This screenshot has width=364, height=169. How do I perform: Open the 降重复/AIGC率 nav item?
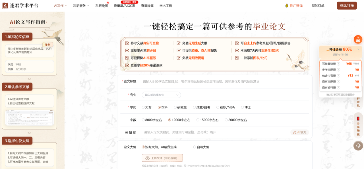[x=125, y=6]
